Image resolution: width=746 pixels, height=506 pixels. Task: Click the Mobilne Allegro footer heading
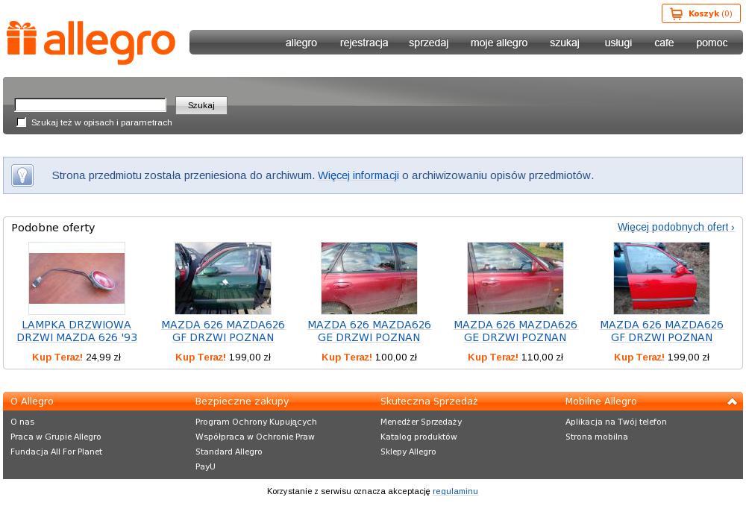point(601,402)
